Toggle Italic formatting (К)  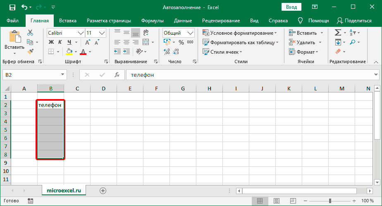tap(60, 42)
